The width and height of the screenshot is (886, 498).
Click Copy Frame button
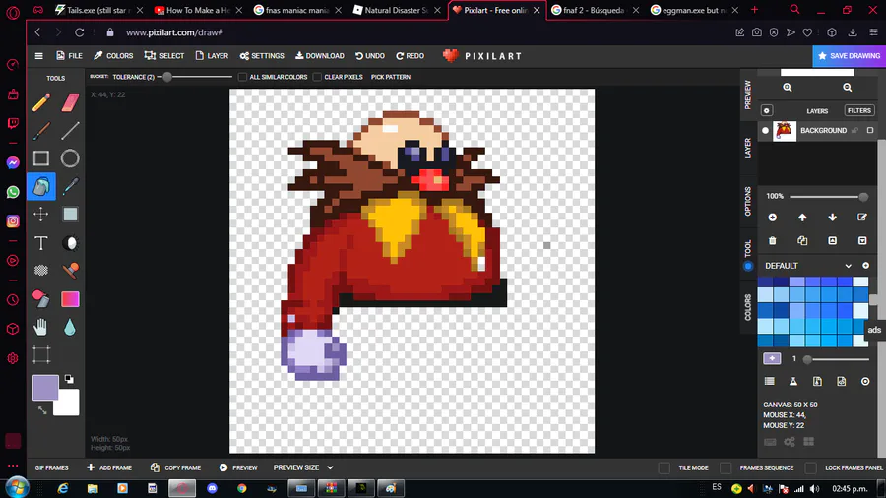click(x=176, y=467)
